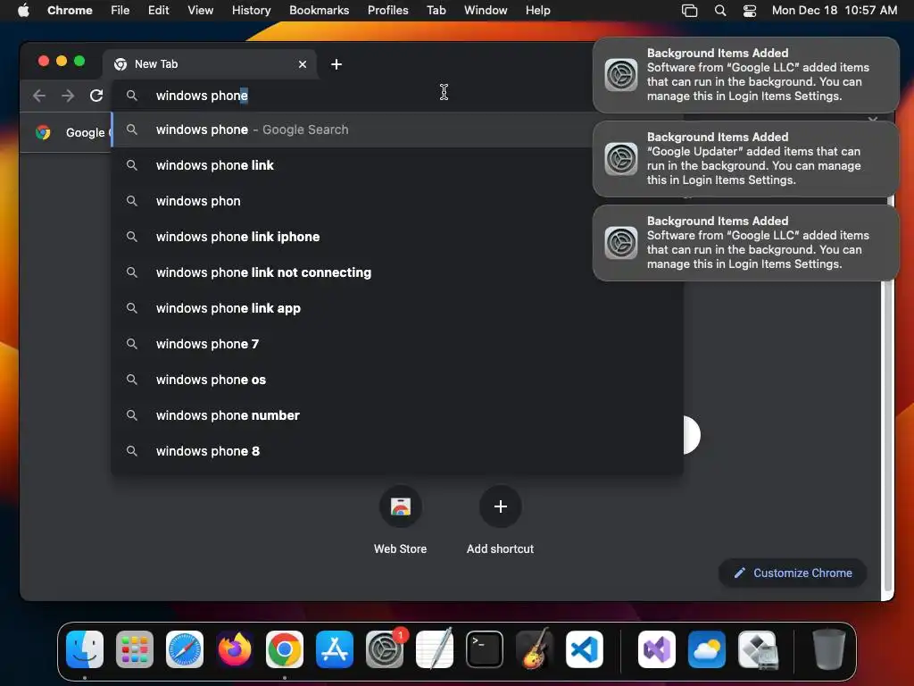Open the Web Store shortcut

(x=401, y=506)
